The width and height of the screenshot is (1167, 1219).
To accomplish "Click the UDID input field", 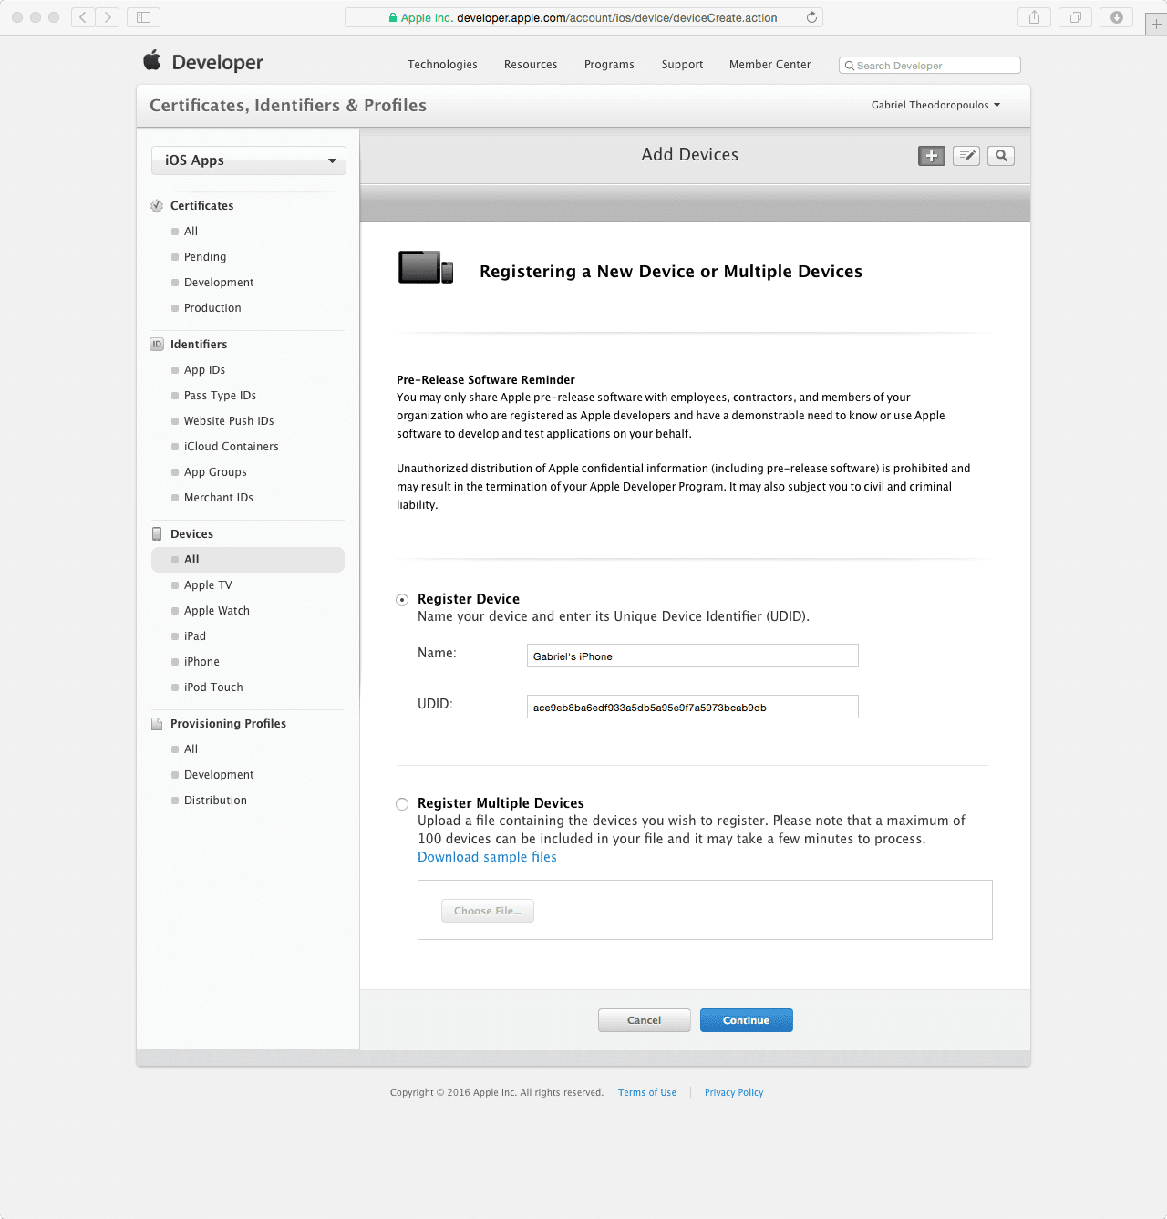I will click(693, 707).
